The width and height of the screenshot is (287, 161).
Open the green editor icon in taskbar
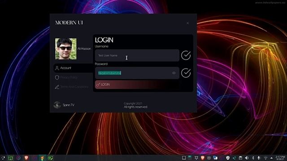(50, 158)
